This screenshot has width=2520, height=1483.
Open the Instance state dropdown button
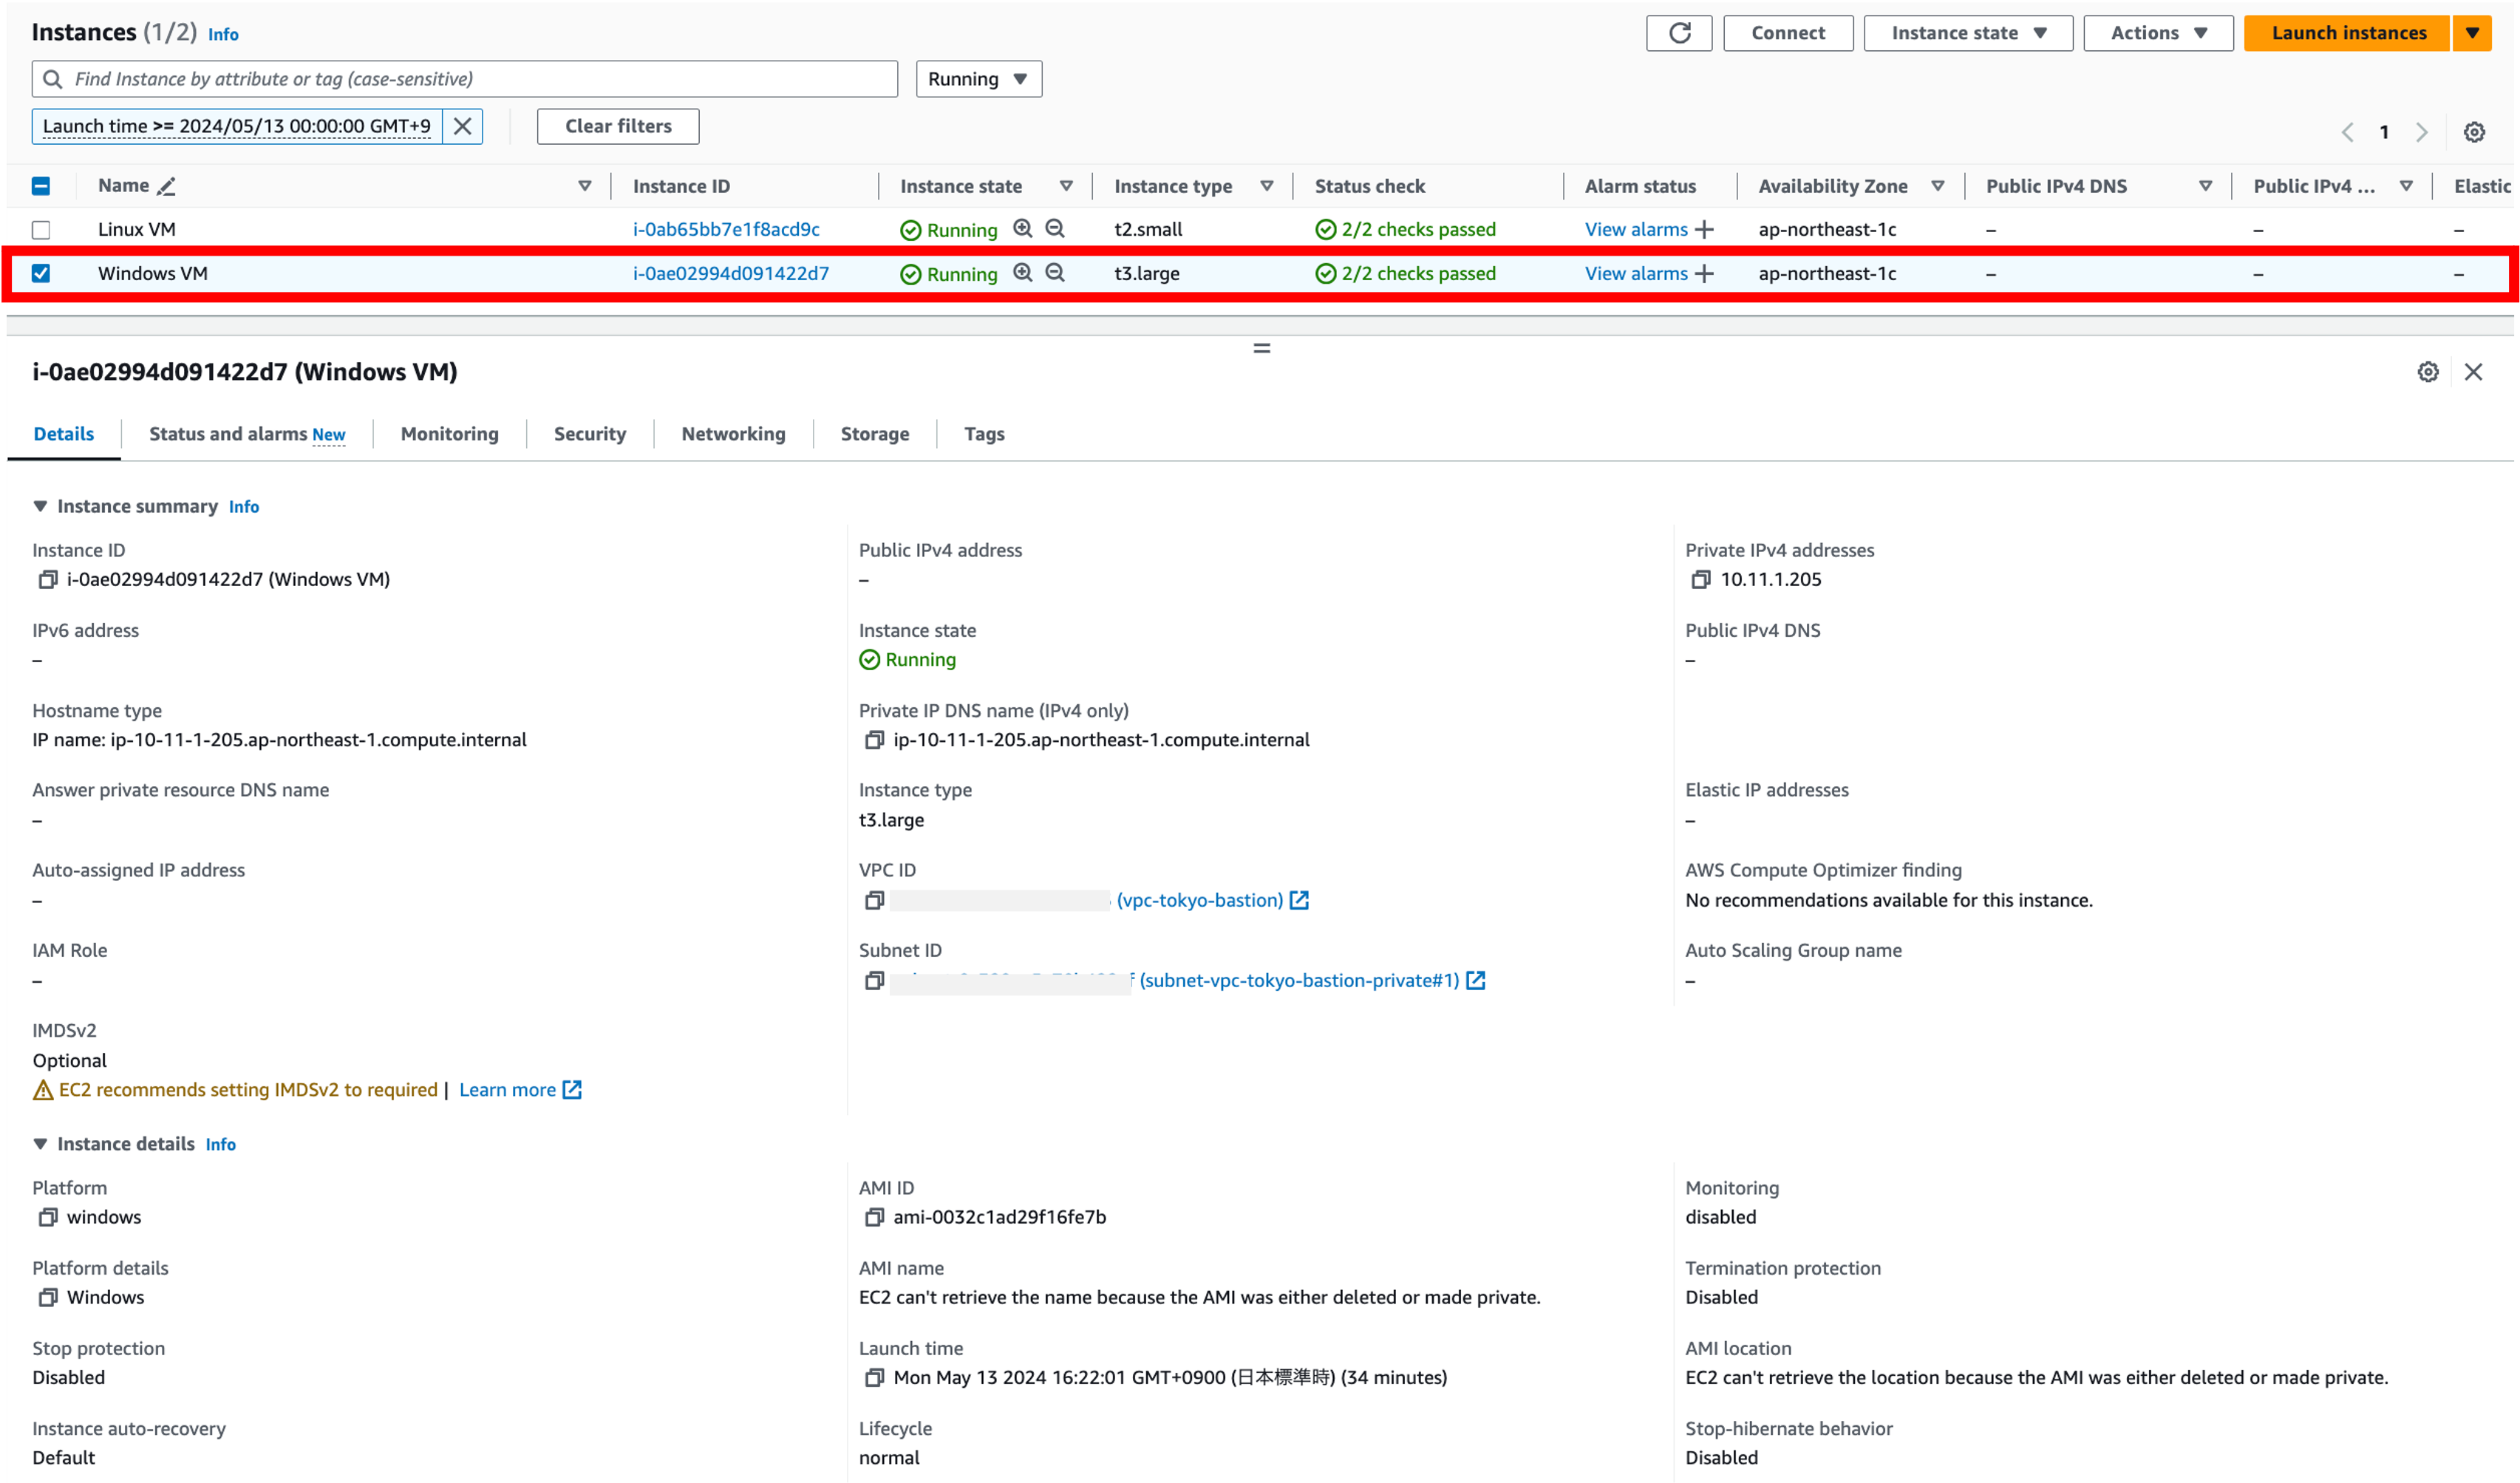1967,33
